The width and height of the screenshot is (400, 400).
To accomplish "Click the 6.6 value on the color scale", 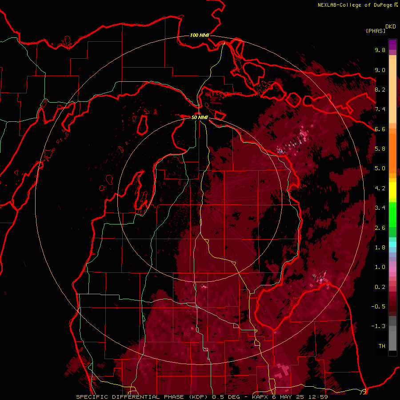I will click(380, 129).
